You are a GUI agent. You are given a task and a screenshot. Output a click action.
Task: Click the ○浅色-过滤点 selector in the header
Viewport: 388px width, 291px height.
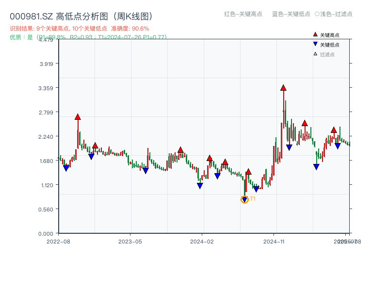click(x=335, y=15)
